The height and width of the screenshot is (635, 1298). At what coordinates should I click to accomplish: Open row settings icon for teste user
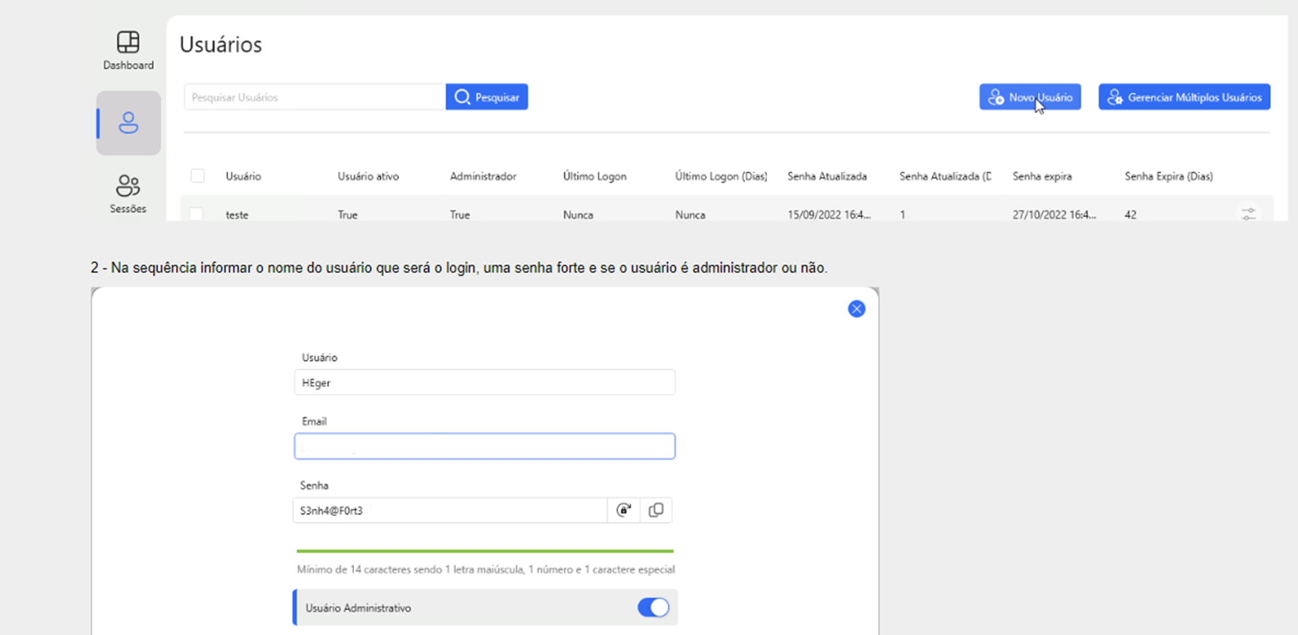pyautogui.click(x=1249, y=214)
